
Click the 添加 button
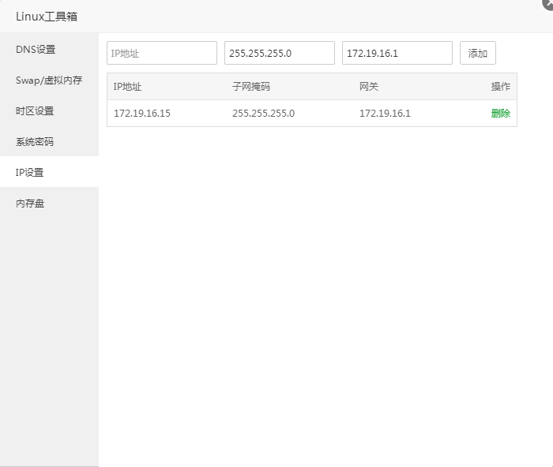477,53
